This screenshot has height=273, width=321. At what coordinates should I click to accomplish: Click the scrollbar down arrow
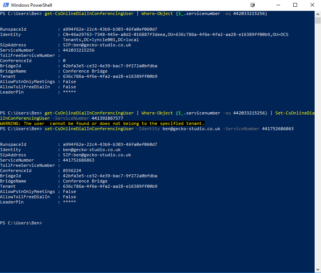point(318,270)
